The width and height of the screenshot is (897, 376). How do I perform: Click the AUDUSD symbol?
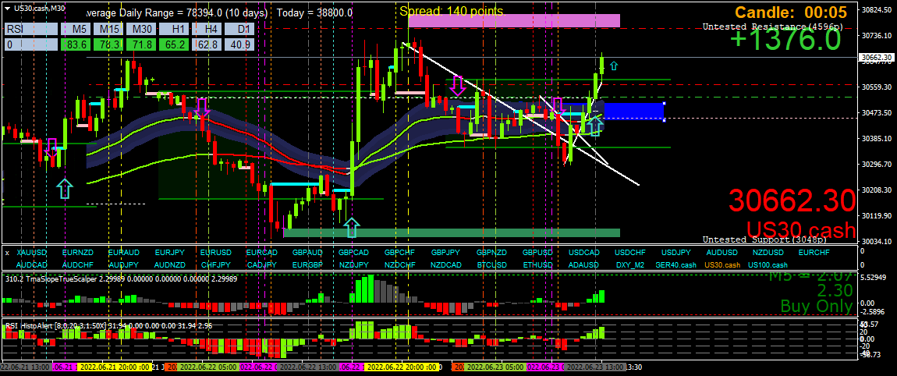pyautogui.click(x=722, y=253)
